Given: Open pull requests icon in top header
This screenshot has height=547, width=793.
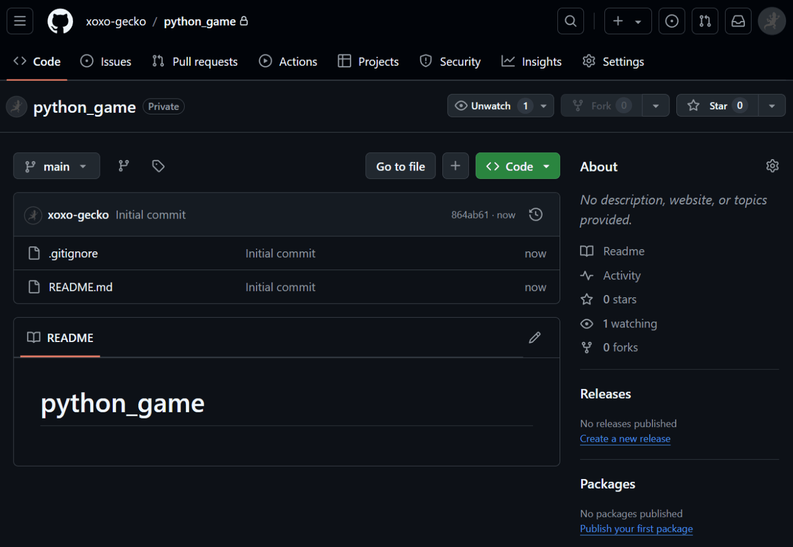Looking at the screenshot, I should click(705, 21).
